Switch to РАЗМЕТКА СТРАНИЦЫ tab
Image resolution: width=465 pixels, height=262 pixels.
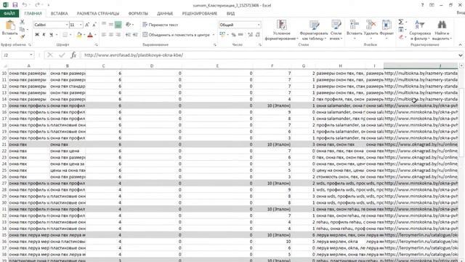(98, 13)
